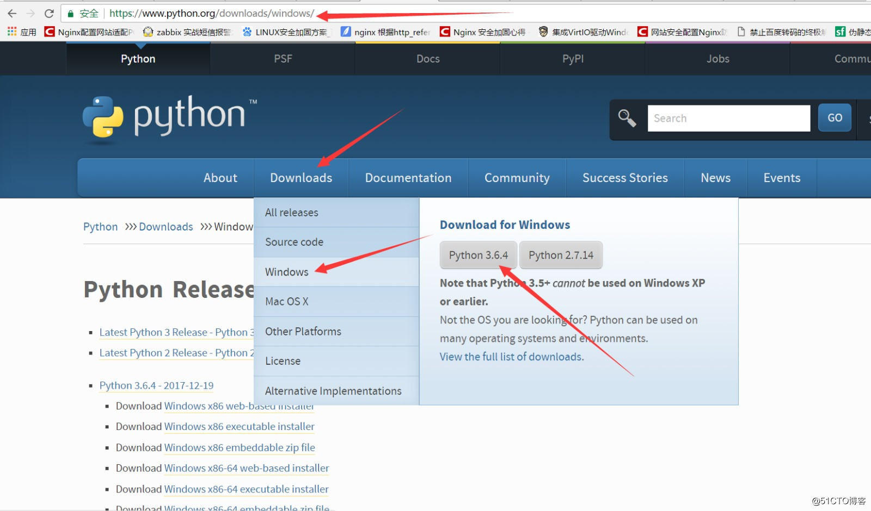Download Windows x86 executable installer
Image resolution: width=871 pixels, height=511 pixels.
pos(240,427)
